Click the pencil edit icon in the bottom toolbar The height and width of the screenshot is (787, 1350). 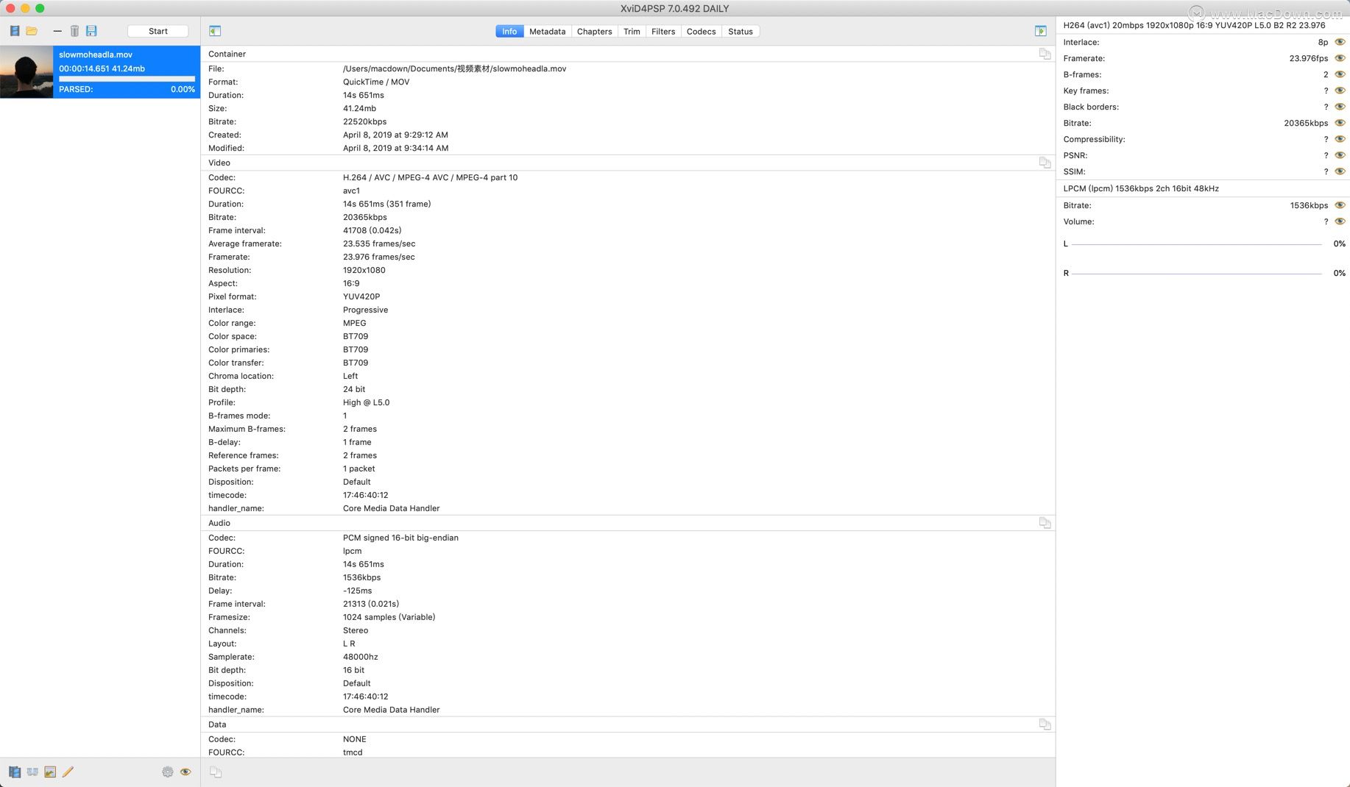click(68, 772)
